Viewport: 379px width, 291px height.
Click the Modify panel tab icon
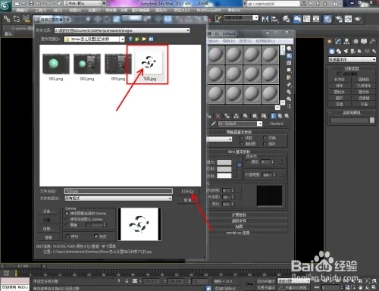click(338, 42)
